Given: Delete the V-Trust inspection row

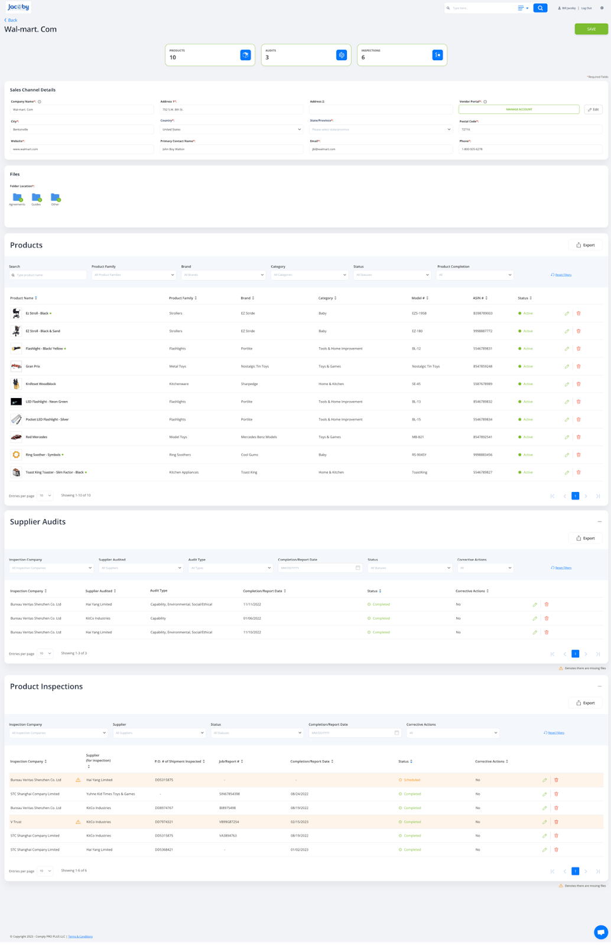Looking at the screenshot, I should (x=556, y=822).
